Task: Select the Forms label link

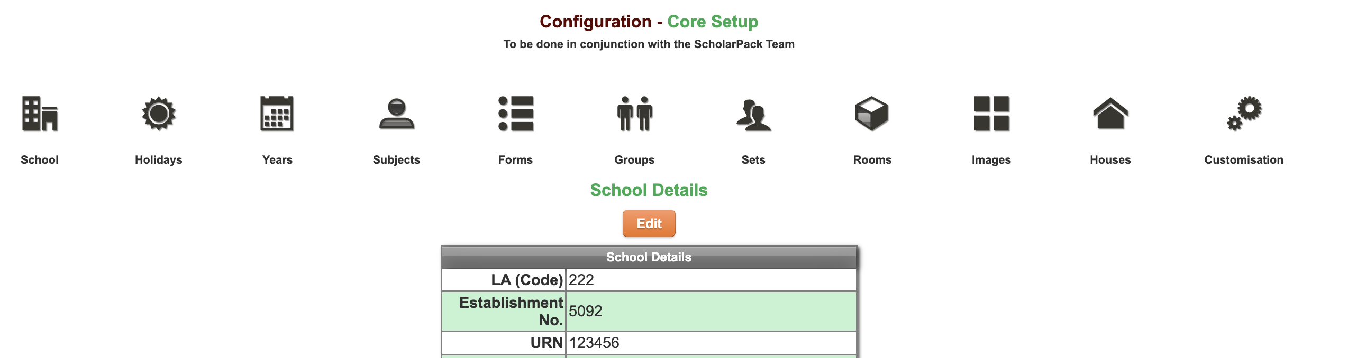Action: [516, 160]
